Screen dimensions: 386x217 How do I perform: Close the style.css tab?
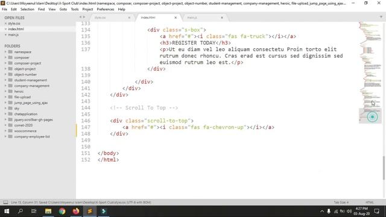(129, 17)
